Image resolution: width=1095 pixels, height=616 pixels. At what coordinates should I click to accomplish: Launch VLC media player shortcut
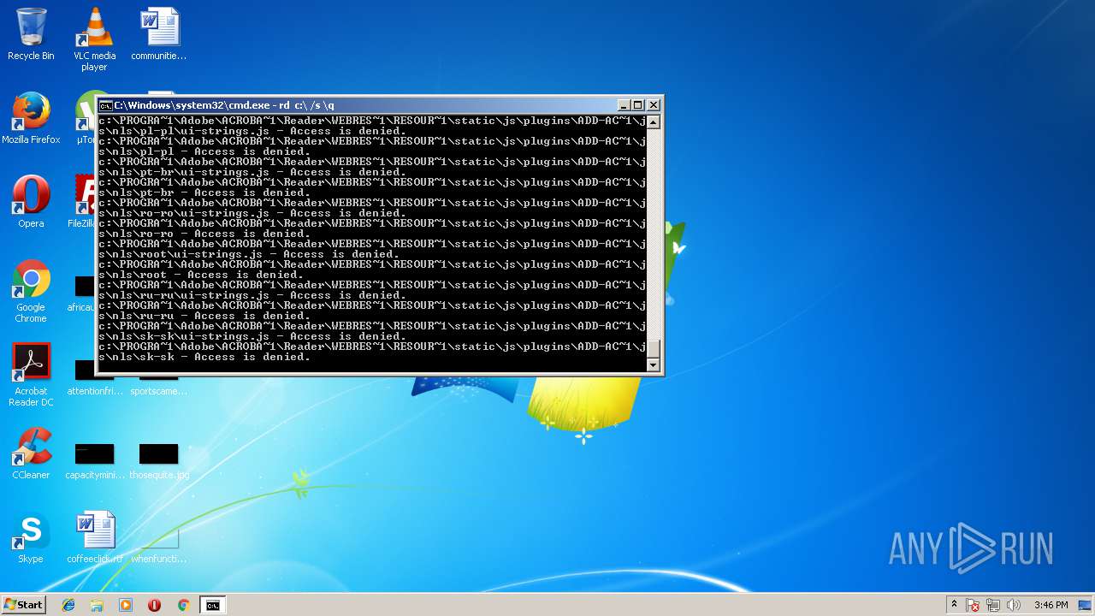94,39
